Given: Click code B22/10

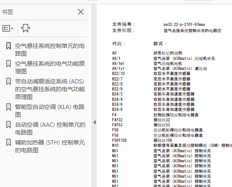Looking at the screenshot, I should click(119, 73).
